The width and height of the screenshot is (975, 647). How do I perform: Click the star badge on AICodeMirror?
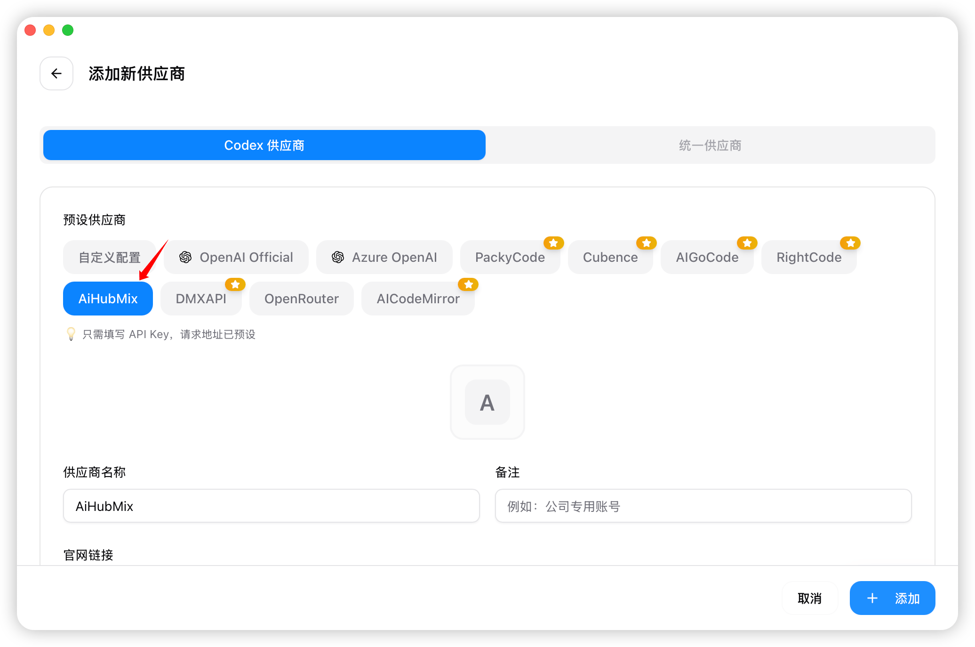(468, 284)
